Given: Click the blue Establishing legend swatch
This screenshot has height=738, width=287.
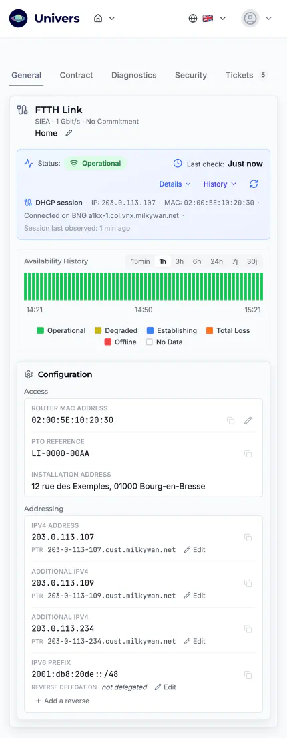Looking at the screenshot, I should coord(150,330).
